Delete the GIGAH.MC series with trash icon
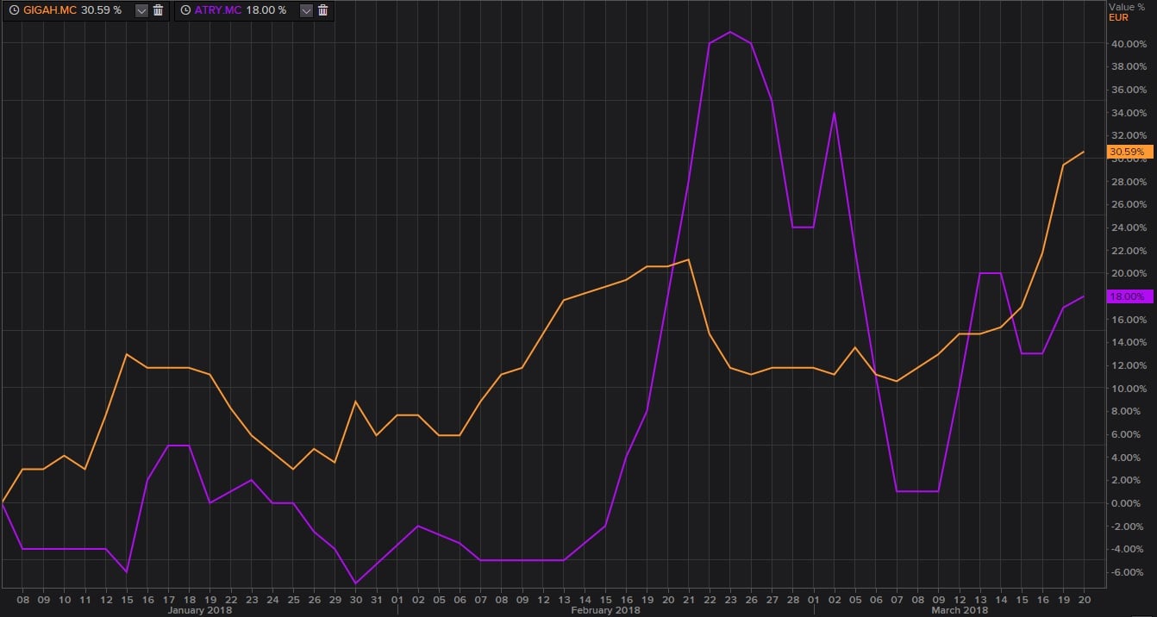 (158, 10)
